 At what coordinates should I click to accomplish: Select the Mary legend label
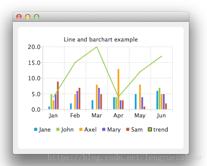coord(114,130)
